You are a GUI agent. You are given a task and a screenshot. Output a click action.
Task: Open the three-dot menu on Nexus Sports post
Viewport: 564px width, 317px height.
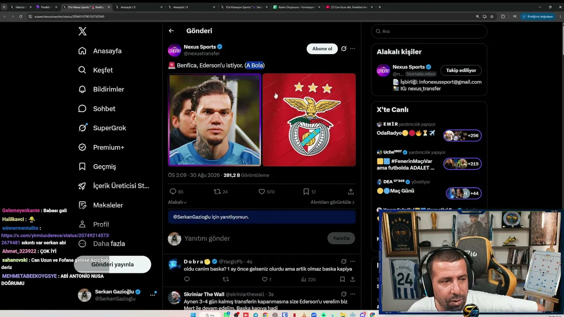352,48
